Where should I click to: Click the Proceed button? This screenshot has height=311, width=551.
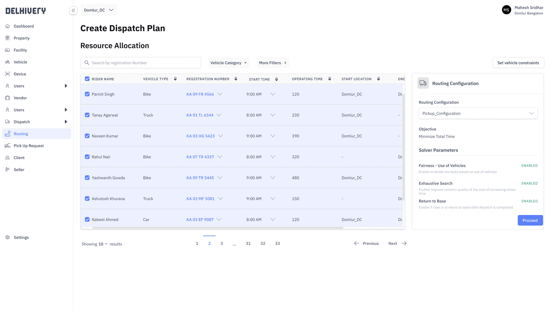[x=530, y=220]
